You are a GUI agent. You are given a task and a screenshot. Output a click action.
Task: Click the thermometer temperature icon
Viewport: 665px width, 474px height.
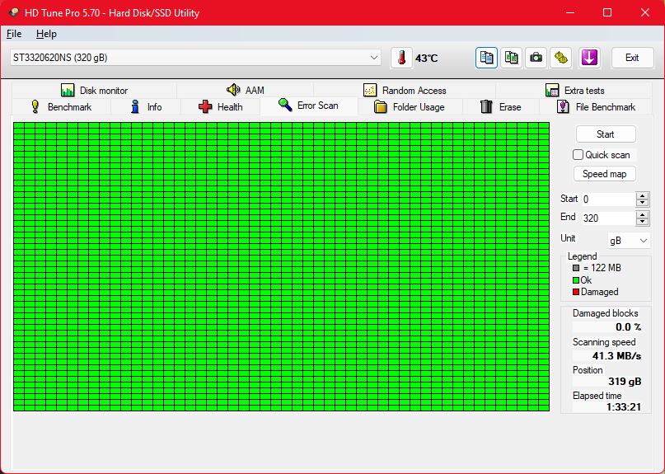tap(401, 58)
